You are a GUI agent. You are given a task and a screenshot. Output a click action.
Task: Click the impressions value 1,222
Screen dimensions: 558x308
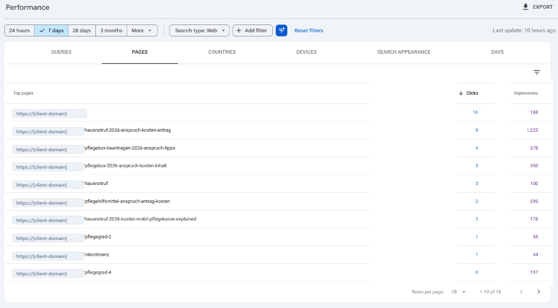pyautogui.click(x=532, y=130)
